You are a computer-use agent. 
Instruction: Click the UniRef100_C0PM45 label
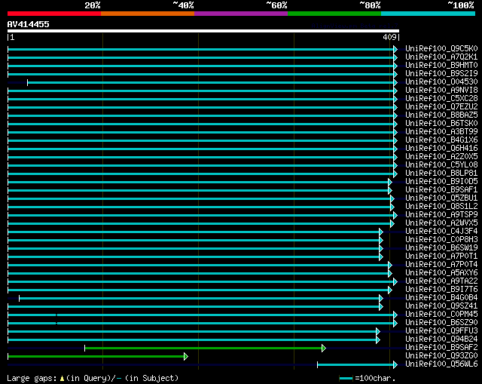coord(441,315)
